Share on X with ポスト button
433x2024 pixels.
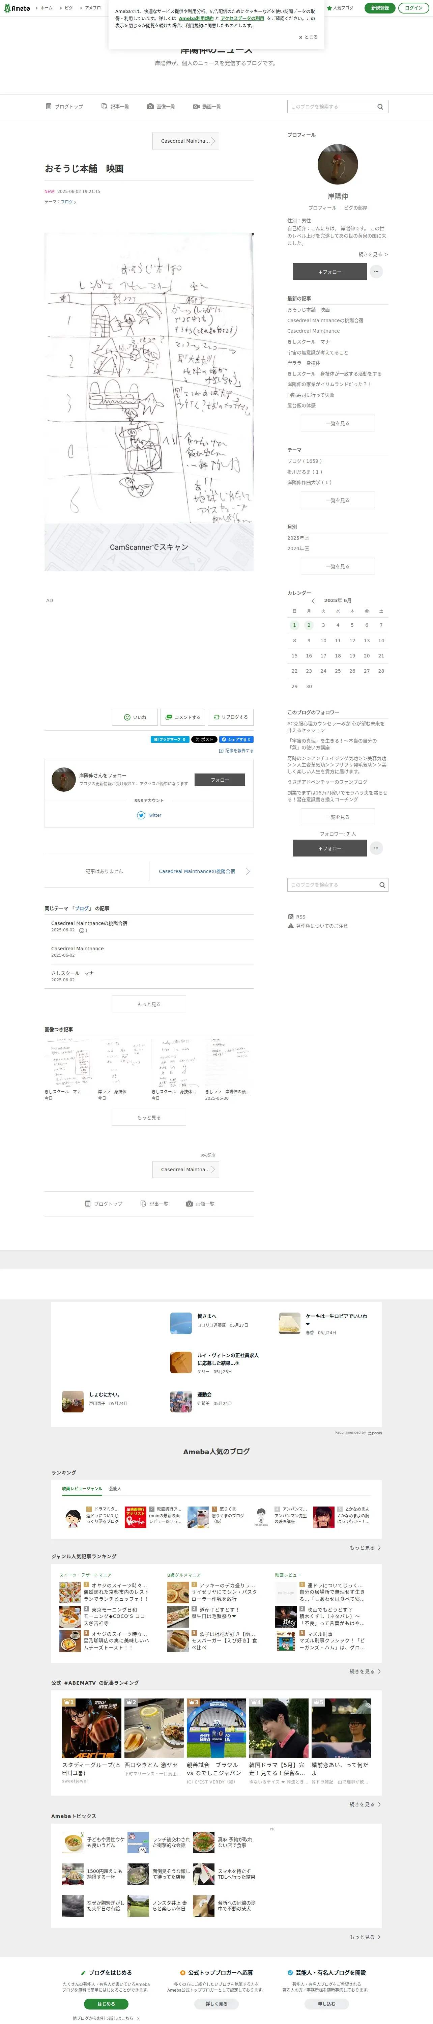(x=204, y=739)
